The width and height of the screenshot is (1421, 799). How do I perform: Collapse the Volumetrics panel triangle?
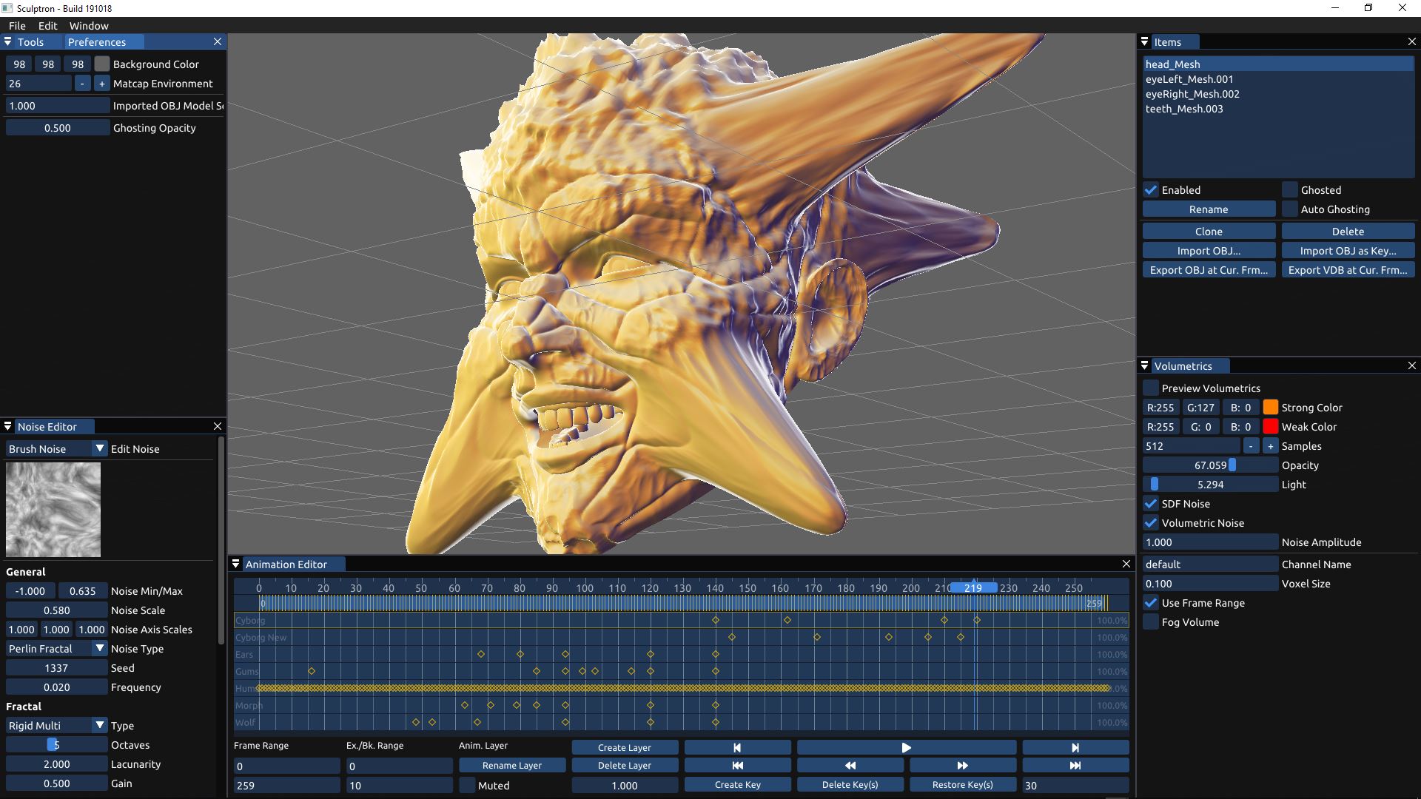[x=1145, y=366]
